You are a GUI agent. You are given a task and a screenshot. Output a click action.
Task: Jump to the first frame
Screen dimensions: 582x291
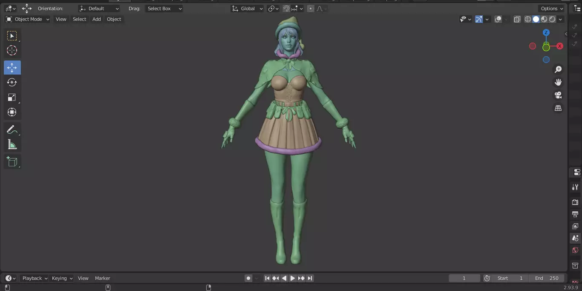[x=267, y=278]
